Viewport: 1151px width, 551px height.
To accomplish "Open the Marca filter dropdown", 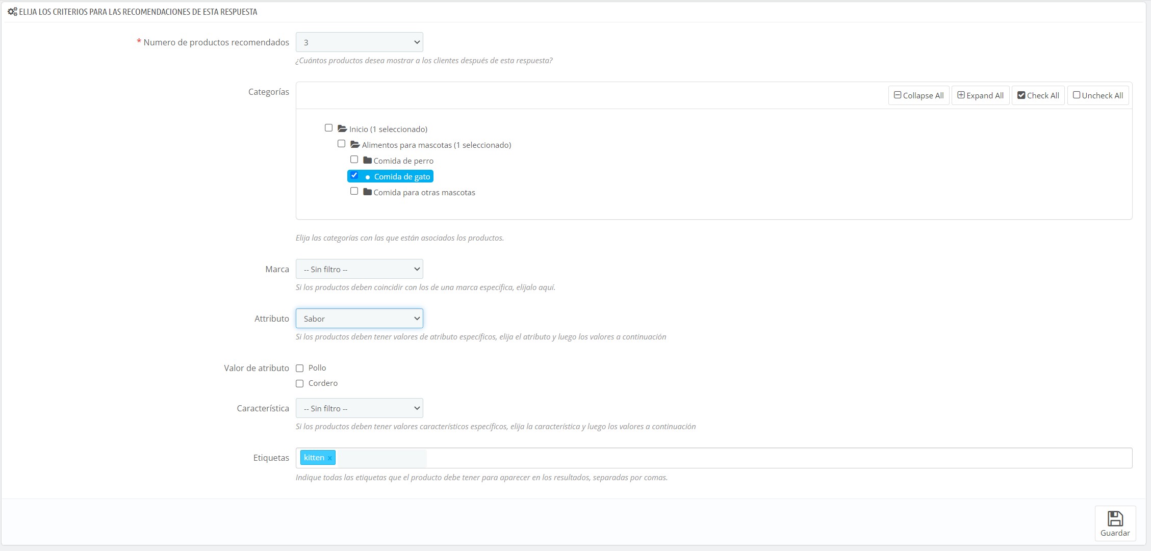I will pyautogui.click(x=359, y=269).
